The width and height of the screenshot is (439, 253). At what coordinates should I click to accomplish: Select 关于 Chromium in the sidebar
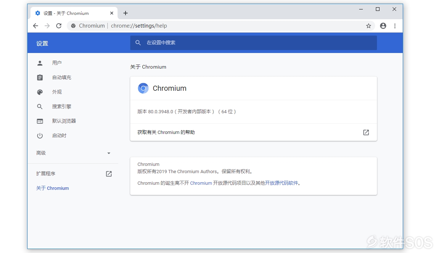click(53, 188)
